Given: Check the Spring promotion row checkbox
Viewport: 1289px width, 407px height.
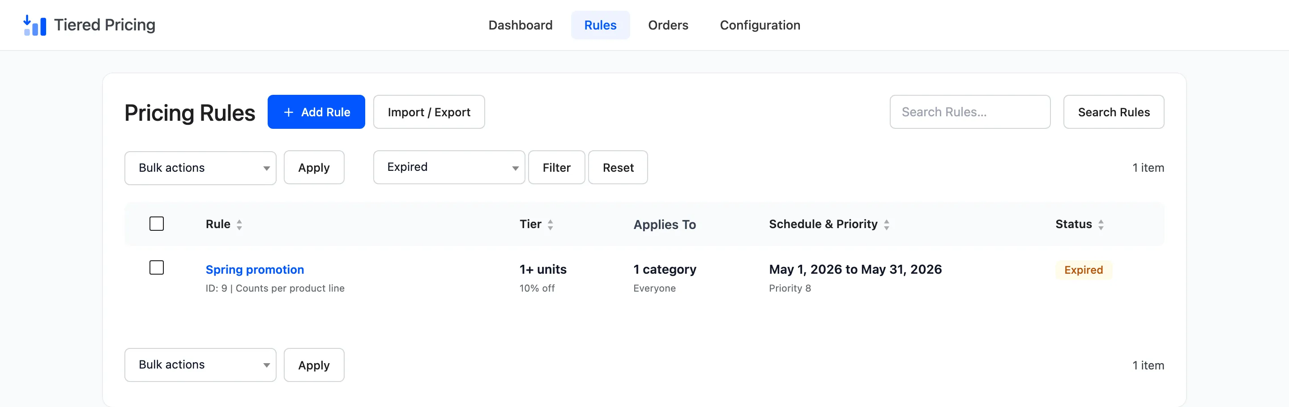Looking at the screenshot, I should [x=157, y=267].
